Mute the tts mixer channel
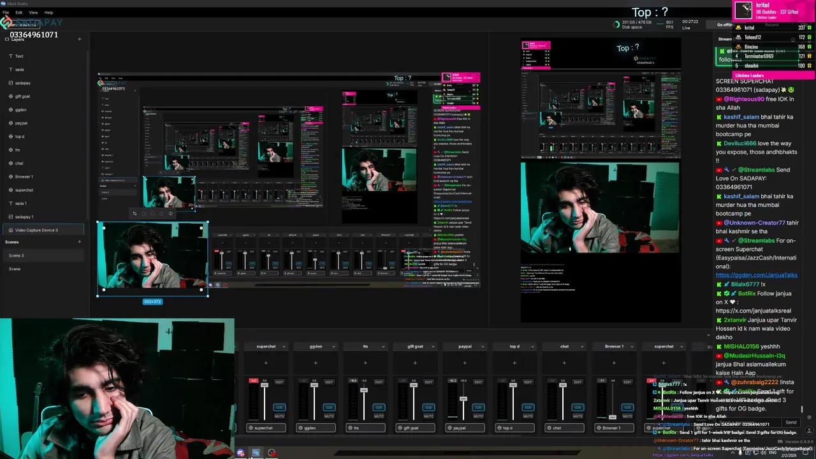816x459 pixels. [379, 416]
